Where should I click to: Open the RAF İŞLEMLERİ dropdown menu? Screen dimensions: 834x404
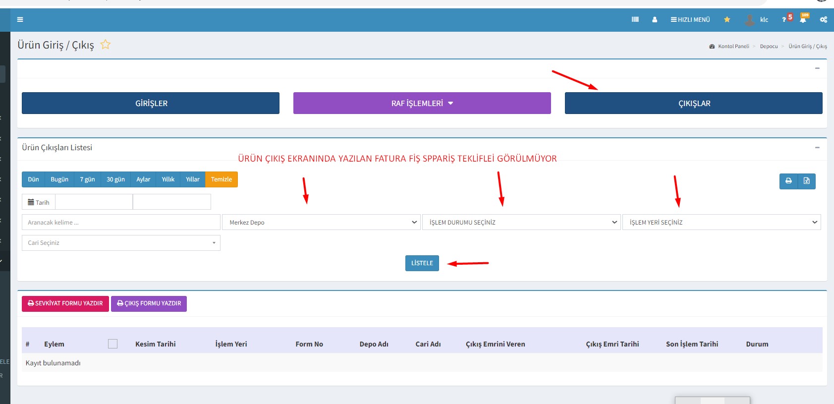tap(422, 103)
